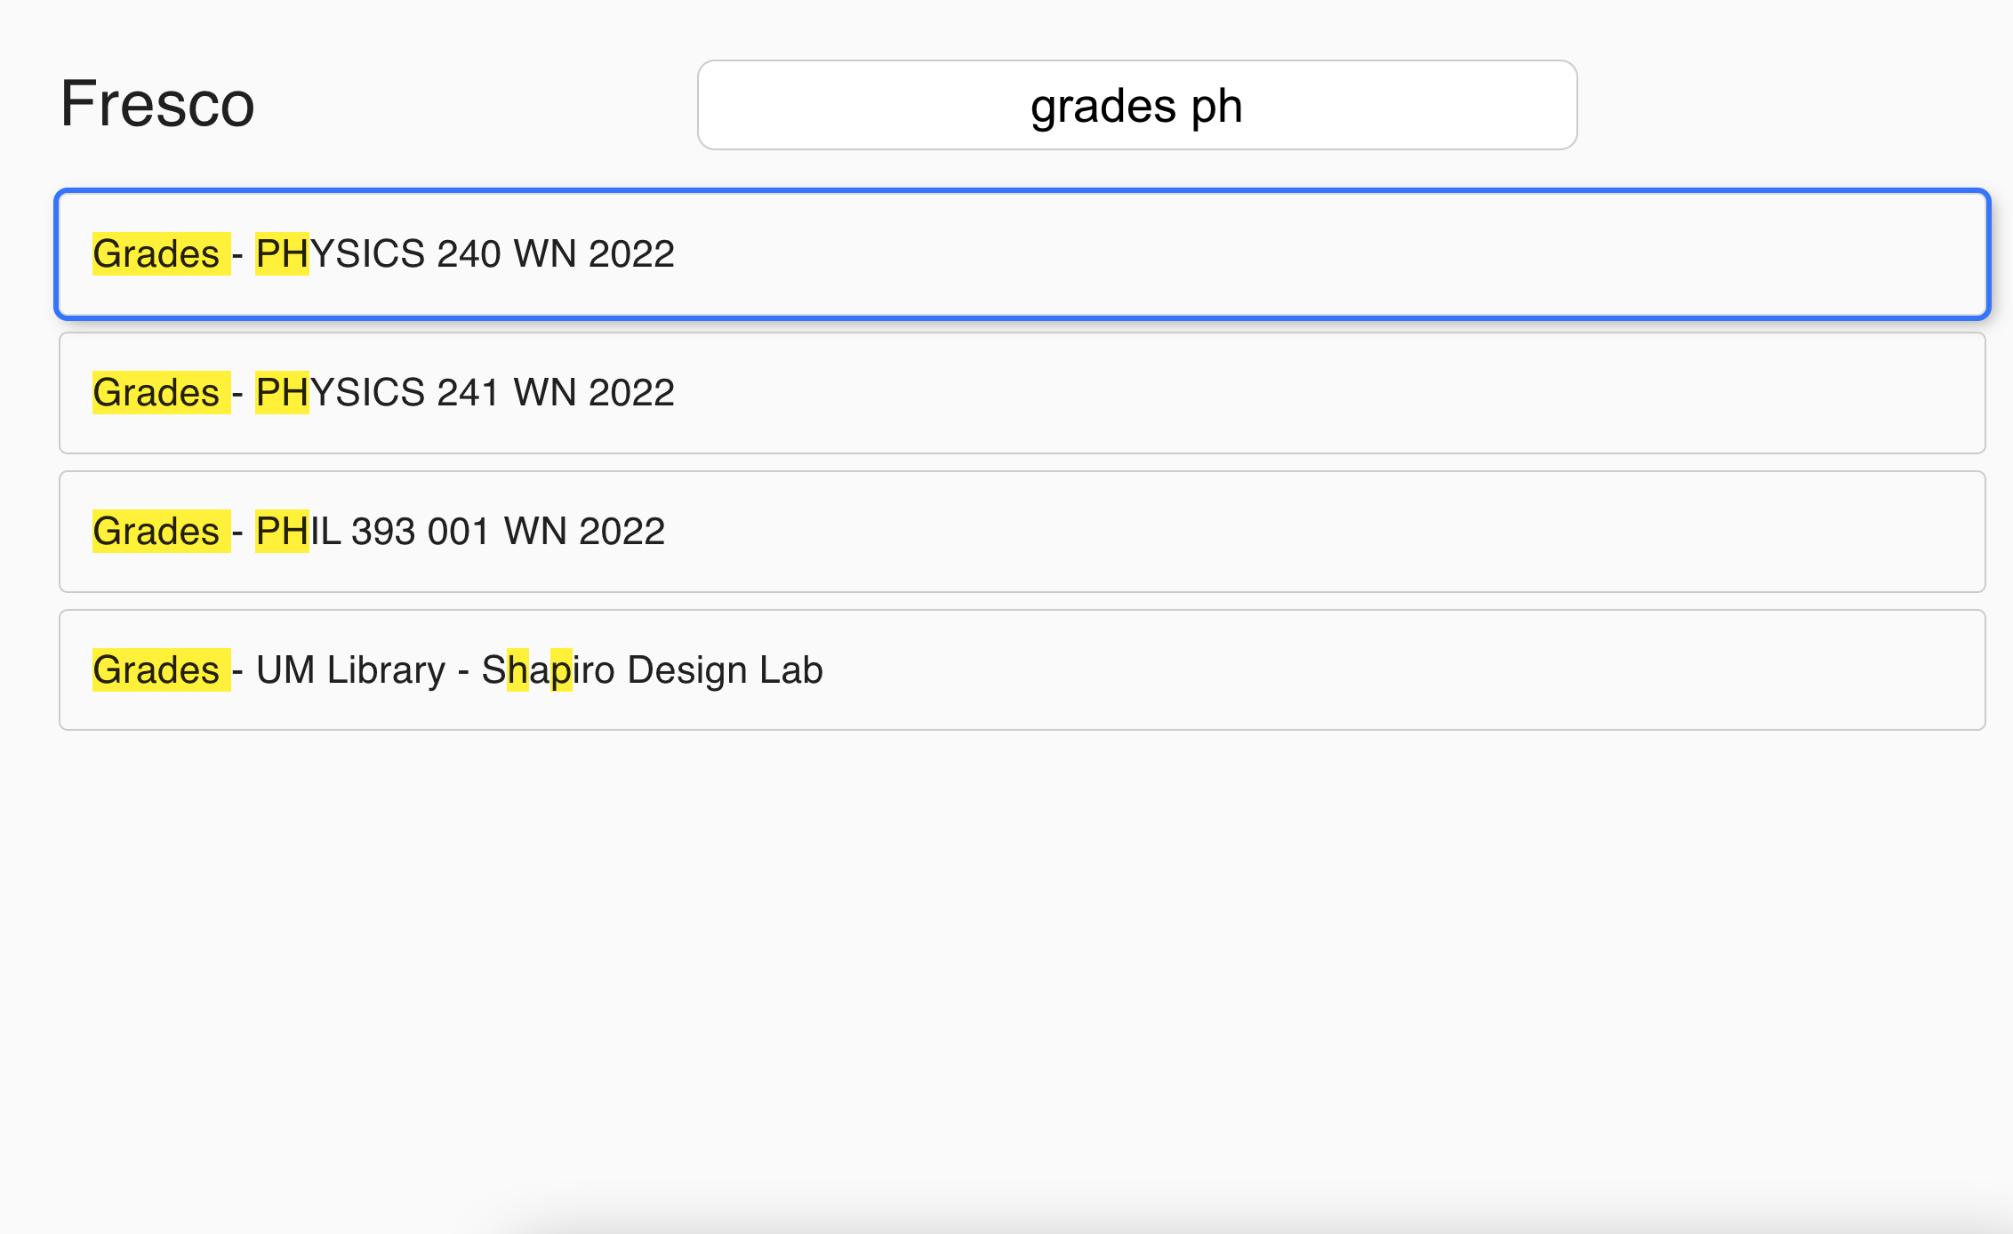Click highlighted "Grades" in the PHYSICS 241 row

pos(158,393)
